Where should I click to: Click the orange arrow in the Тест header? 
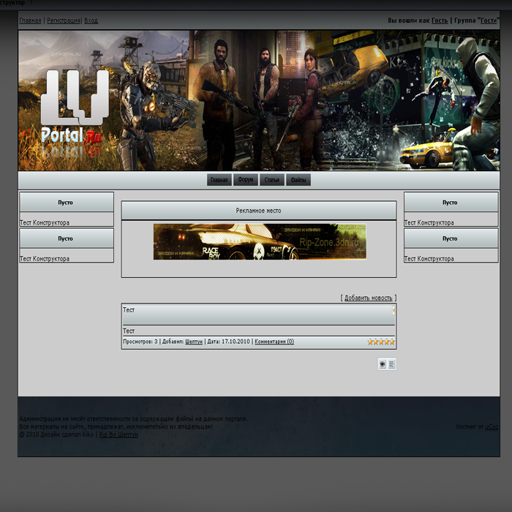pyautogui.click(x=394, y=310)
